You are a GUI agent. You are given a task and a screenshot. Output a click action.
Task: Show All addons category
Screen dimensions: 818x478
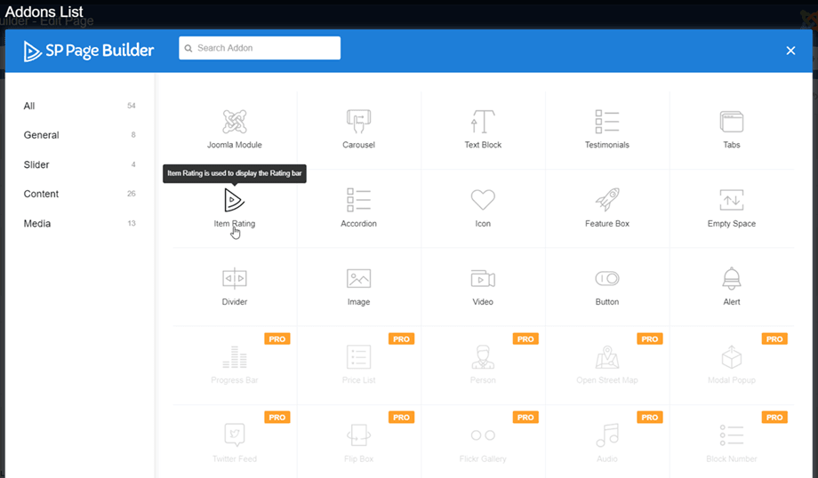pos(30,106)
